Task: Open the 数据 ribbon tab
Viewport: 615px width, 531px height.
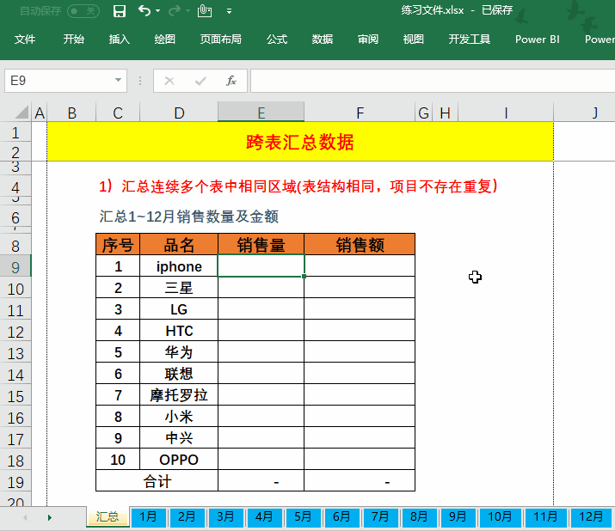Action: pos(323,40)
